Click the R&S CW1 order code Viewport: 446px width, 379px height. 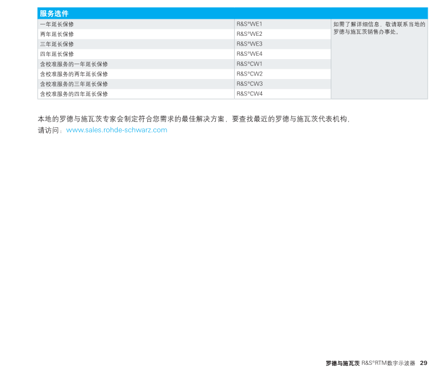pos(249,64)
